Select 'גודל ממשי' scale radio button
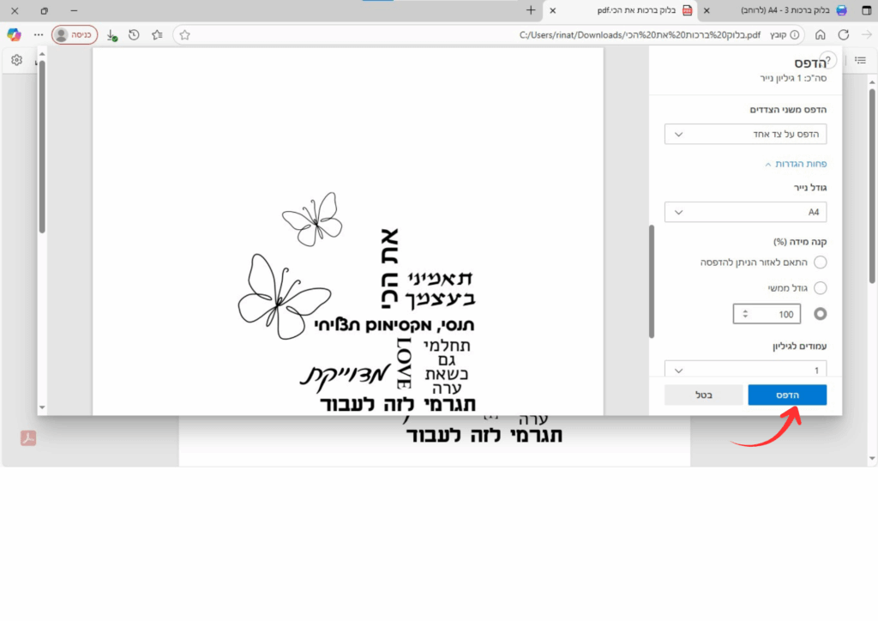The image size is (878, 621). (820, 288)
